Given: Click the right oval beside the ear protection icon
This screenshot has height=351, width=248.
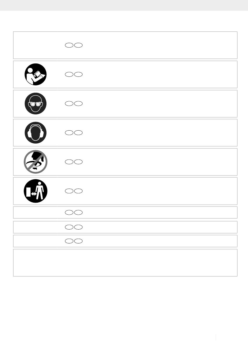Looking at the screenshot, I should tap(78, 133).
